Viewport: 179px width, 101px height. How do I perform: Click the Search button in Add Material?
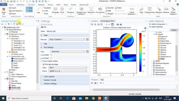click(174, 30)
